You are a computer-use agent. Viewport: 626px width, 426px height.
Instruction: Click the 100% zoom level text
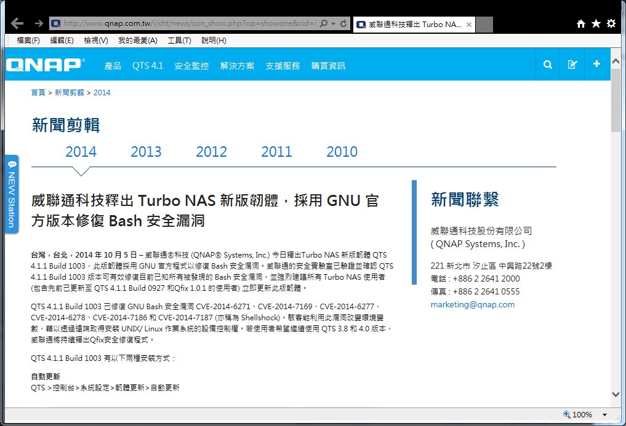click(x=582, y=415)
